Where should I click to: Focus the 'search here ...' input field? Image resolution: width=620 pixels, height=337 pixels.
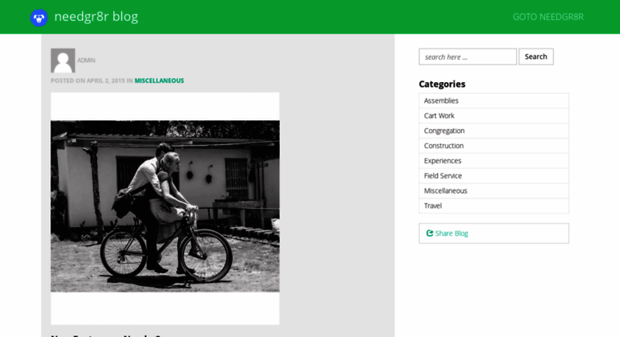[x=468, y=57]
